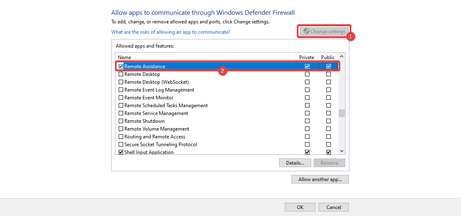Check Remote Event Monitor Public box
The image size is (461, 216).
(329, 97)
